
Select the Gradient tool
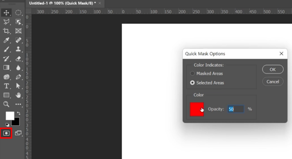(6, 68)
